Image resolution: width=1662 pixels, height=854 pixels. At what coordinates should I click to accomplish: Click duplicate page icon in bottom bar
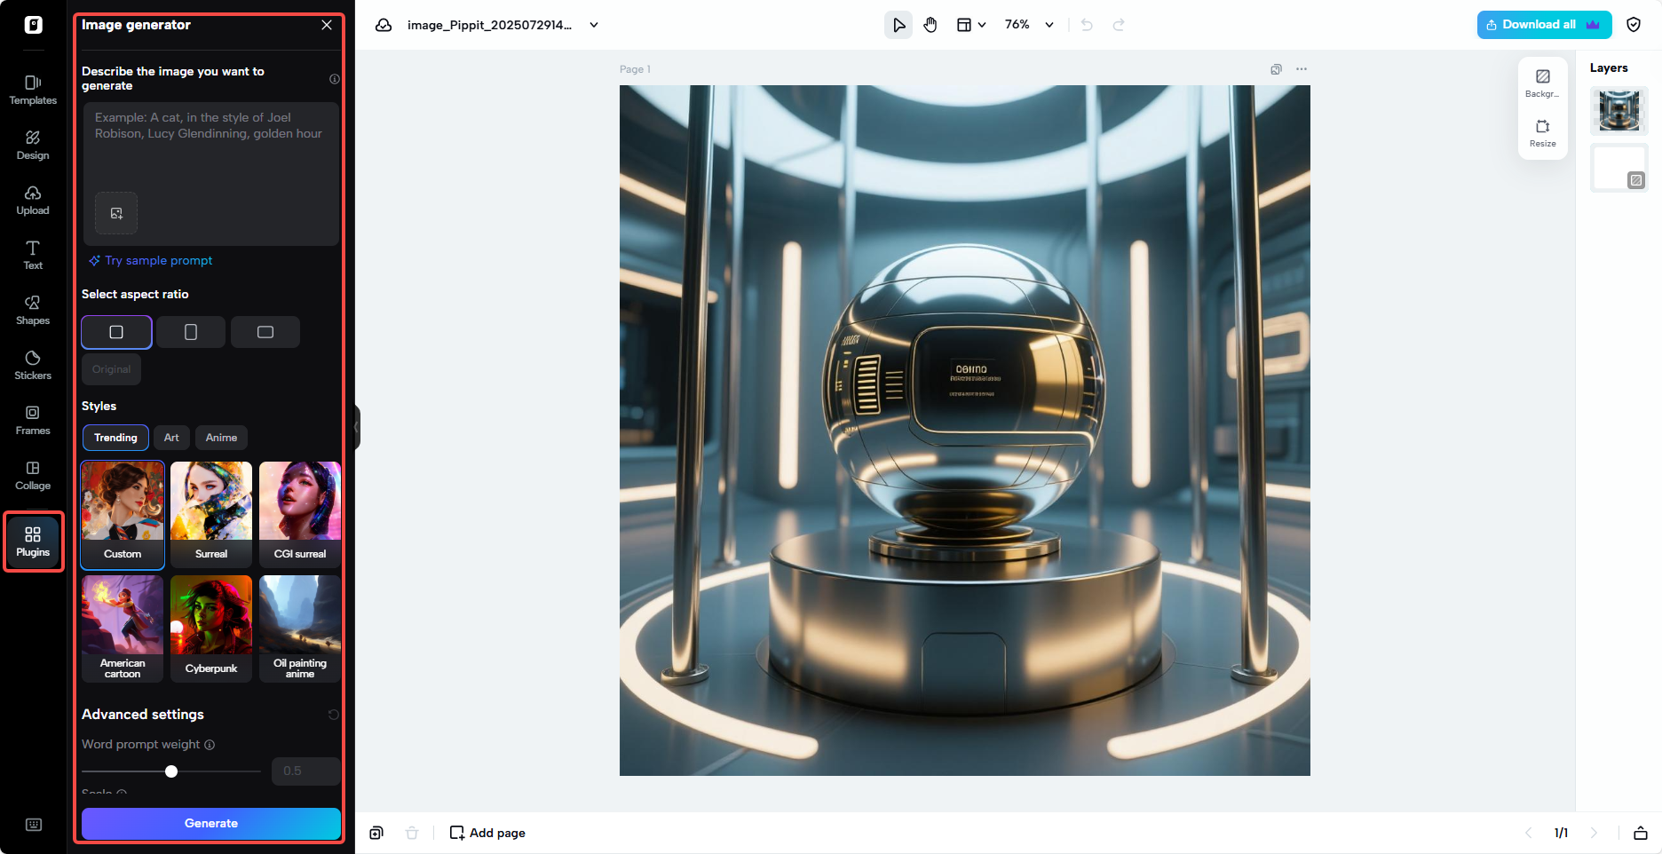coord(376,833)
